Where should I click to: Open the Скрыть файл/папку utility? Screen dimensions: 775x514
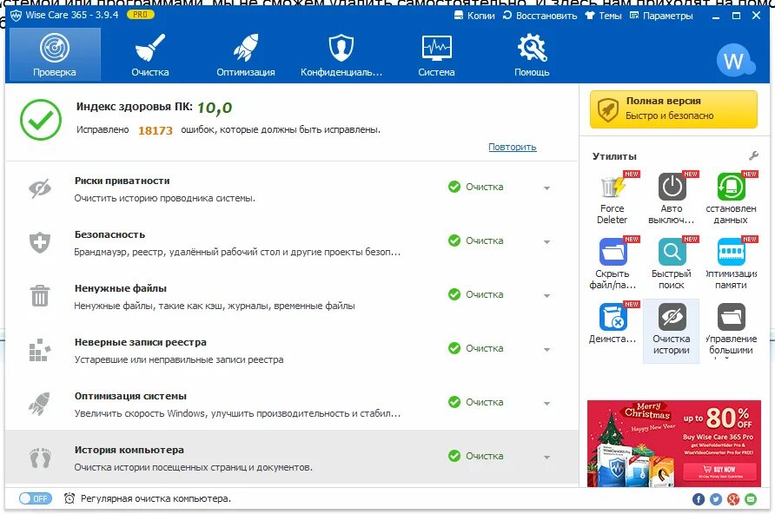click(613, 263)
